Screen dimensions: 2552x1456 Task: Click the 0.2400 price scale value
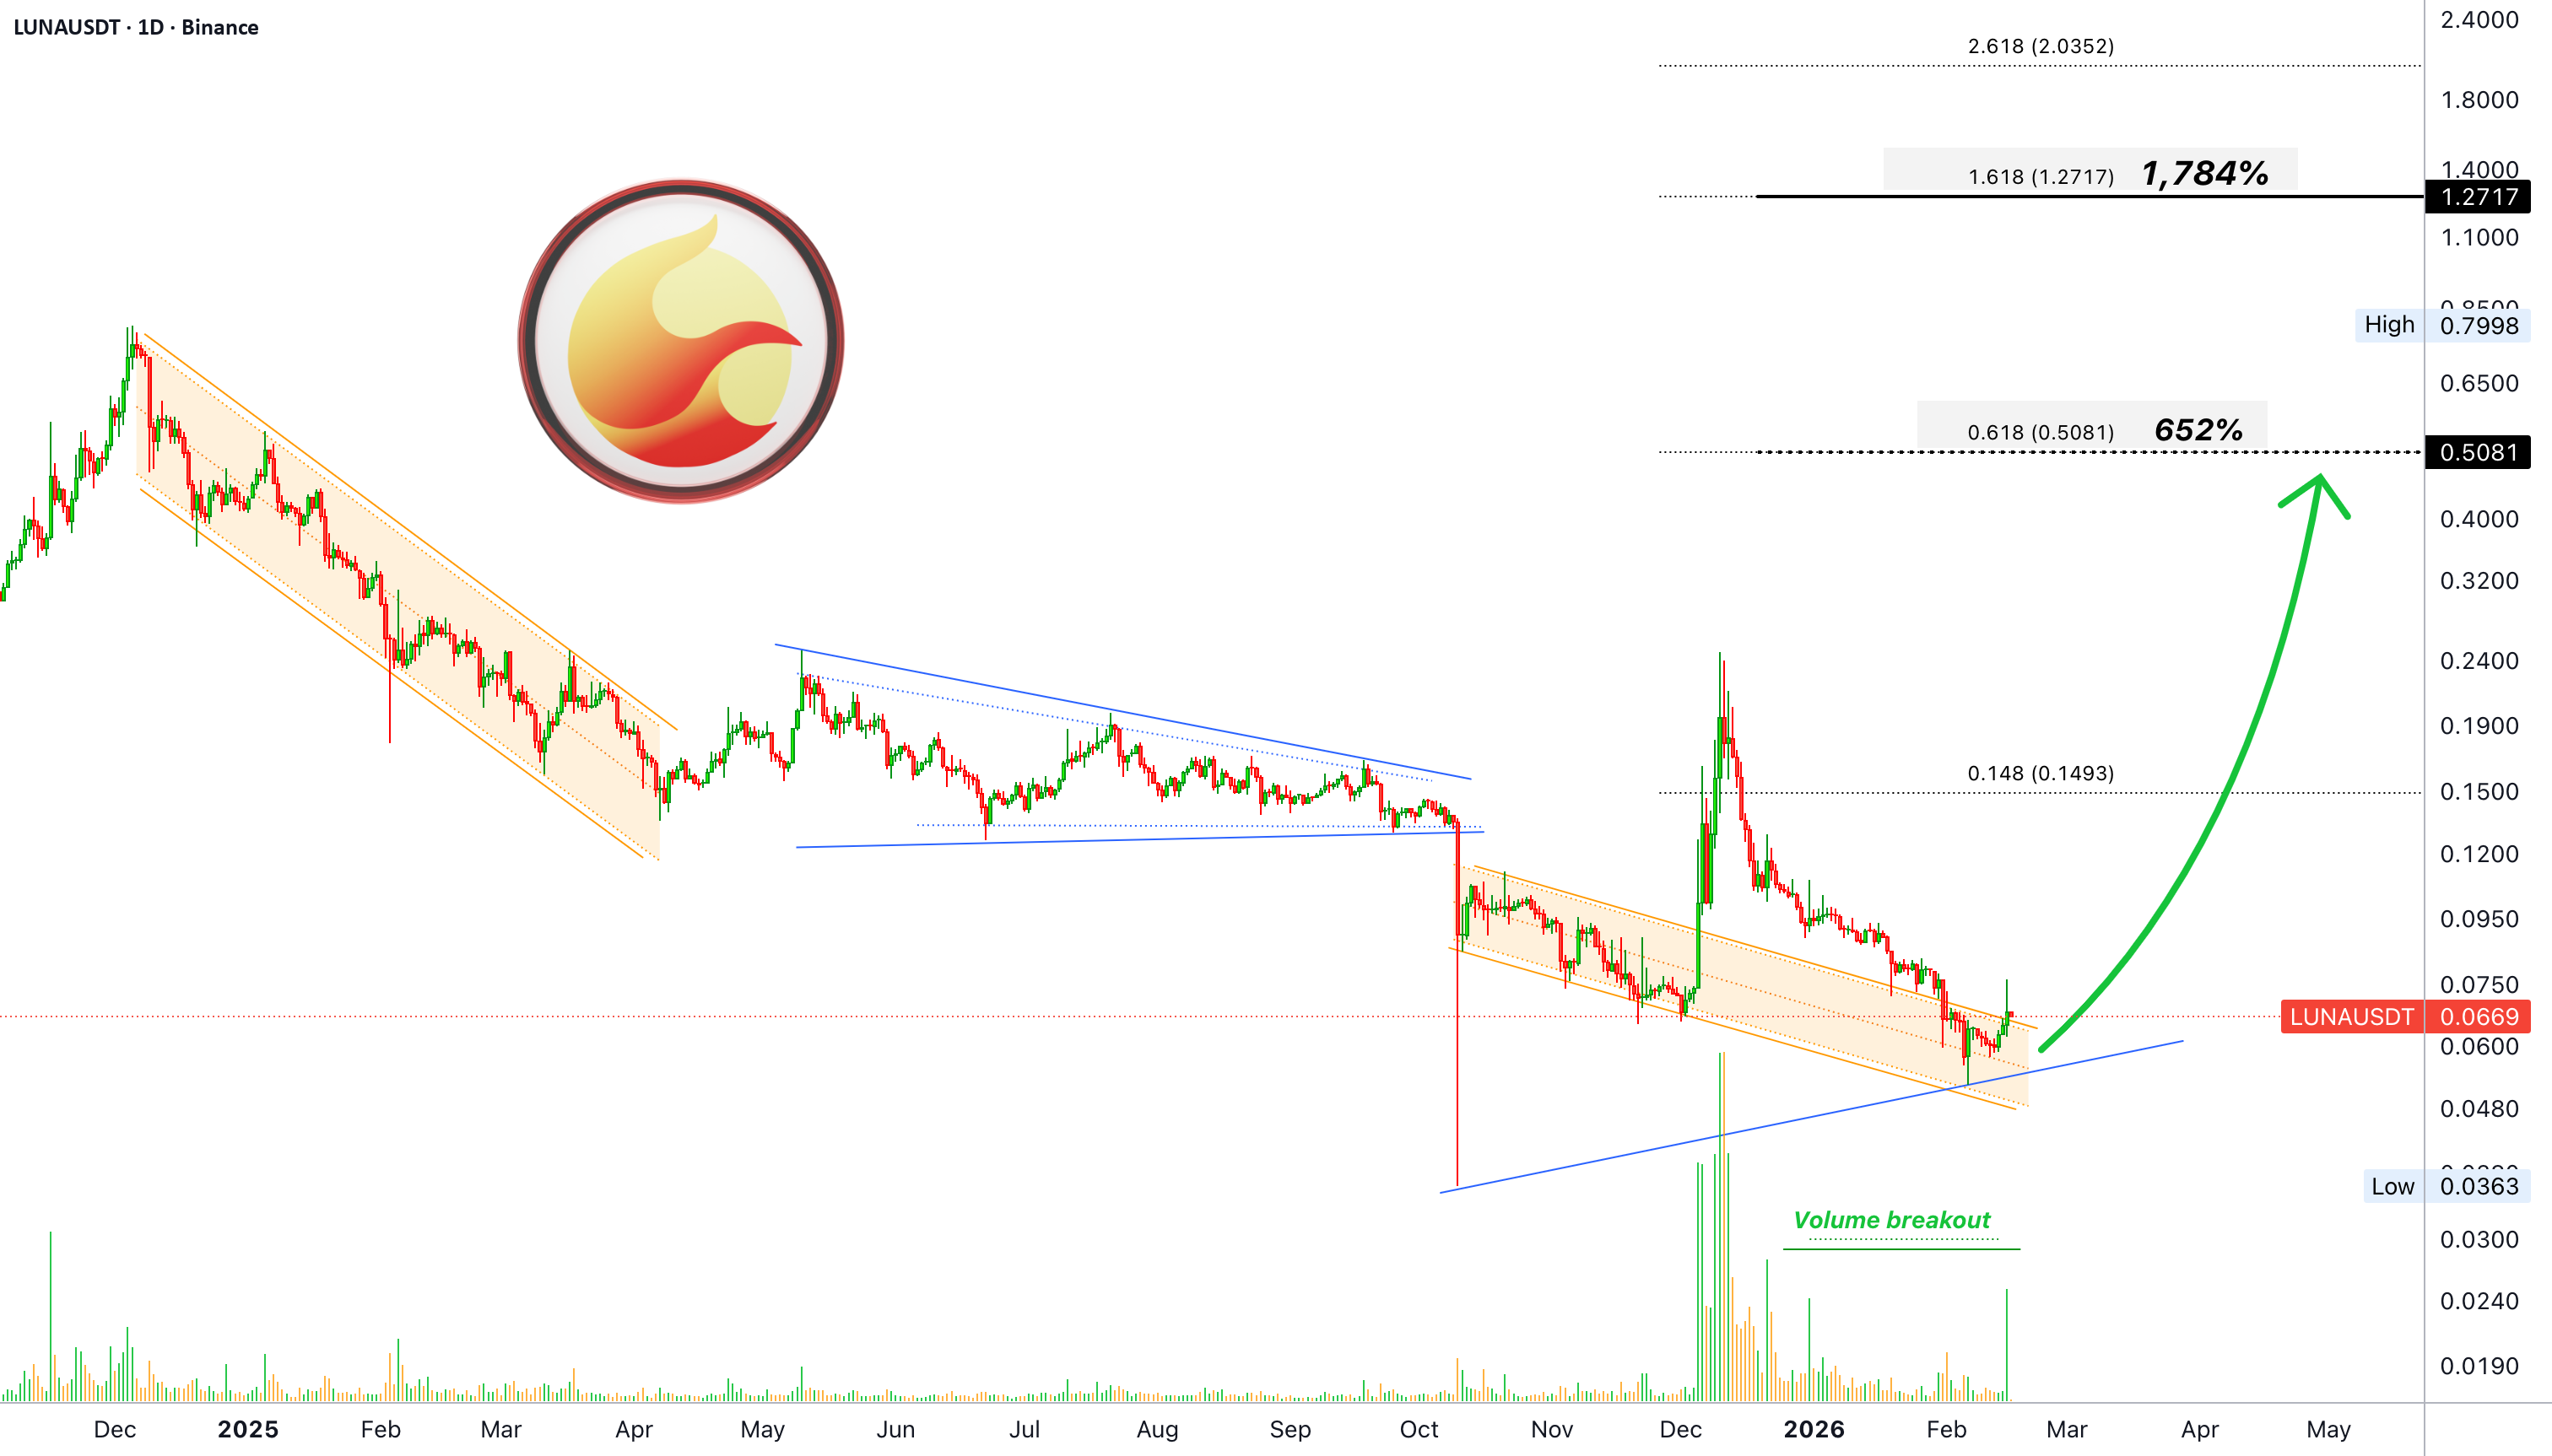(2479, 660)
